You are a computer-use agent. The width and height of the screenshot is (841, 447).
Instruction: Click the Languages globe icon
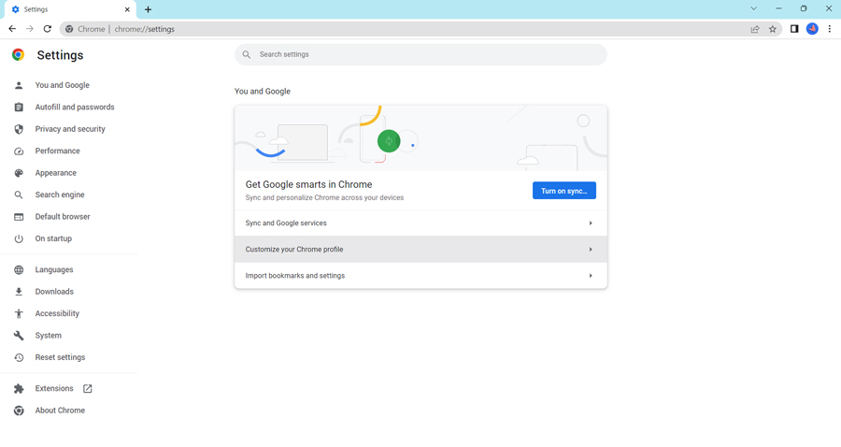[19, 270]
